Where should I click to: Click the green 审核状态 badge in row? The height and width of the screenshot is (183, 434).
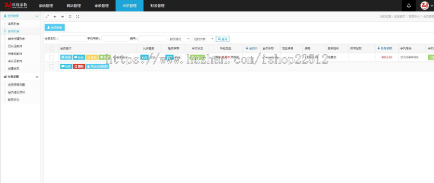(198, 57)
